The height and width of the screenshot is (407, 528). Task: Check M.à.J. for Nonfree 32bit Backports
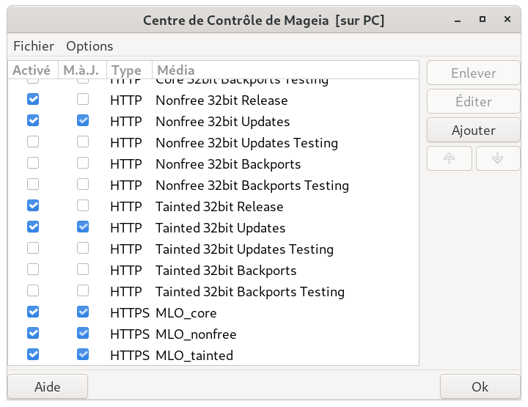point(83,163)
